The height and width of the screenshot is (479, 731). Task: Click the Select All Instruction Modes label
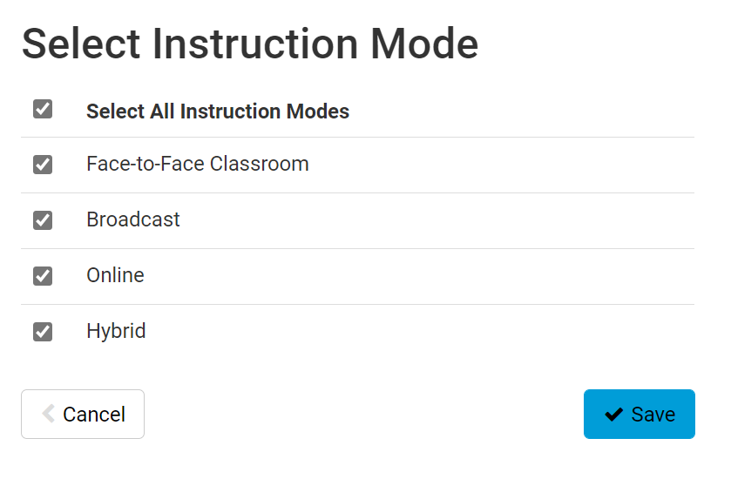[218, 111]
